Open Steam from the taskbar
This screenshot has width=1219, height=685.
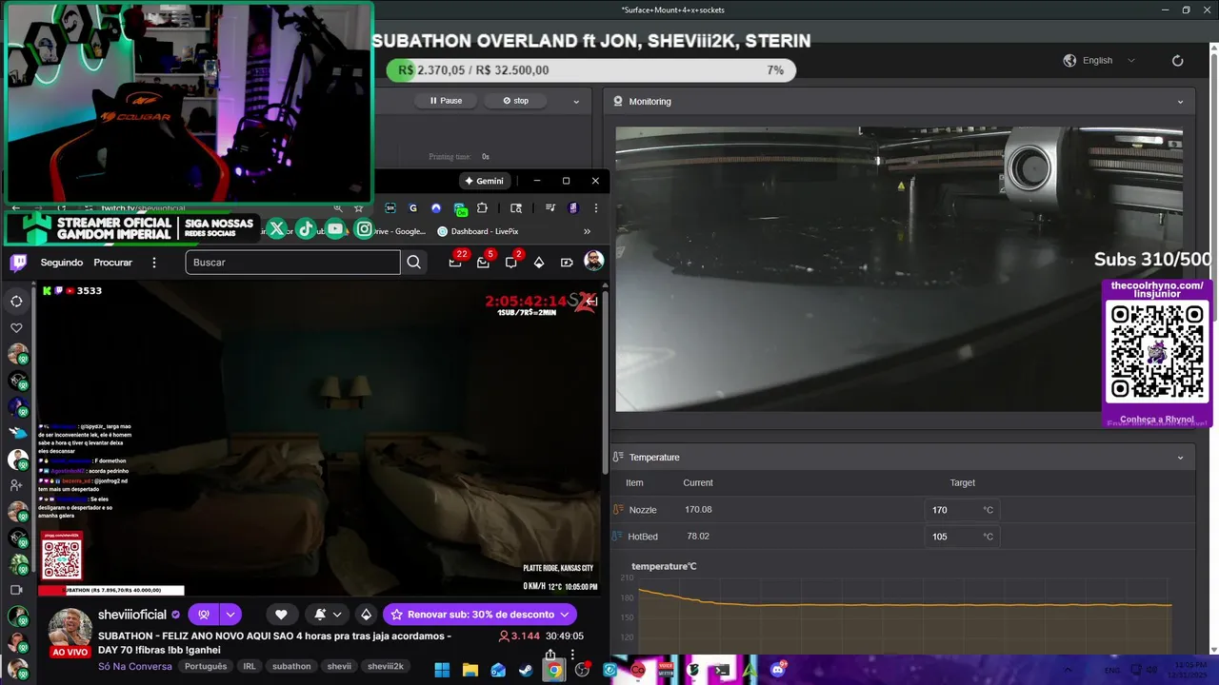(526, 670)
